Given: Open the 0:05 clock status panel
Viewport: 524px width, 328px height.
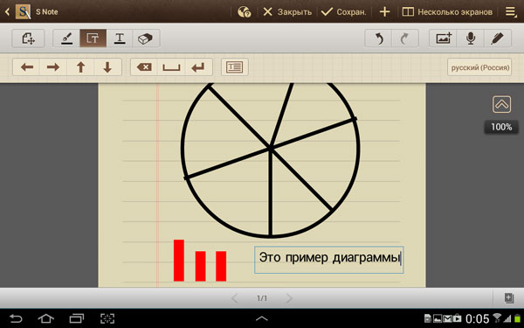Looking at the screenshot, I should 477,318.
